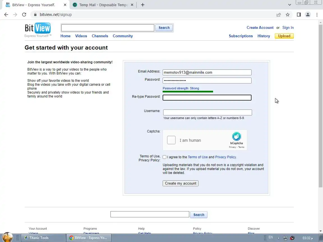Click the Password field
This screenshot has height=242, width=323.
(x=207, y=80)
